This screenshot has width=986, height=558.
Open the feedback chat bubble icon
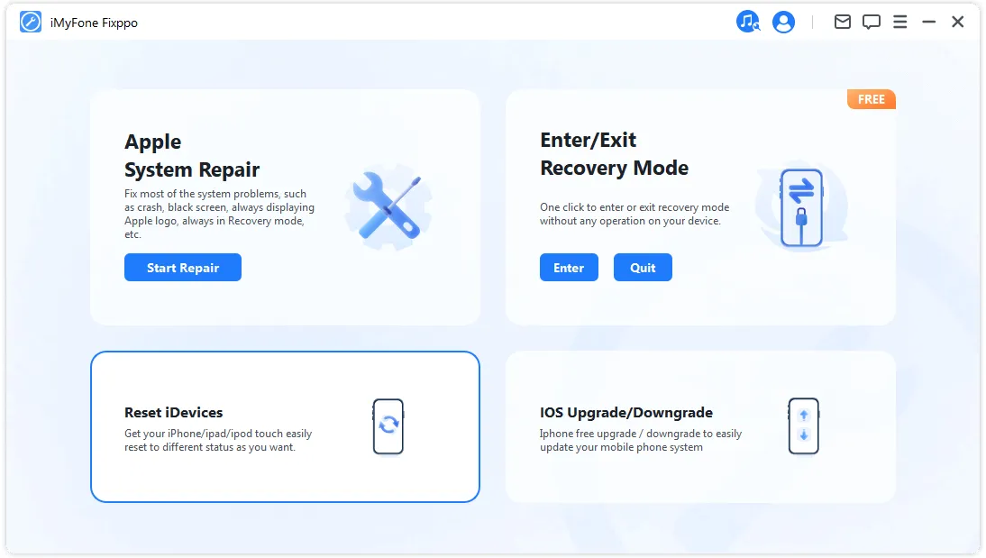pyautogui.click(x=871, y=22)
